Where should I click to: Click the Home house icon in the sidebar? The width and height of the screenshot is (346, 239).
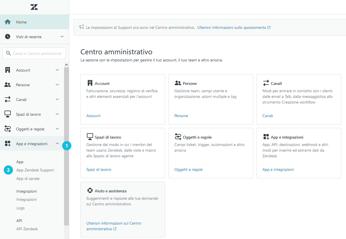8,22
